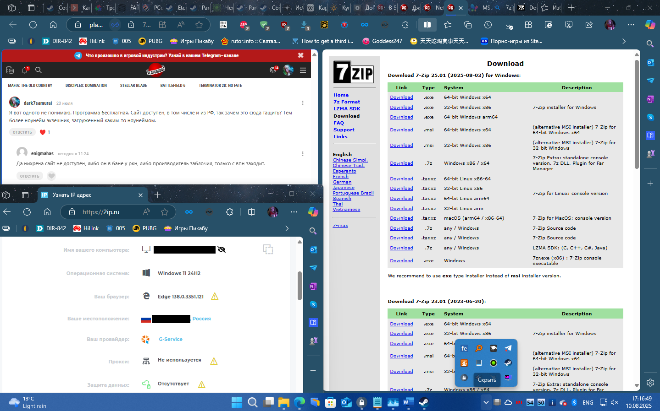Launch Telegram tray icon with red notification dot
660x411 pixels.
click(x=508, y=348)
